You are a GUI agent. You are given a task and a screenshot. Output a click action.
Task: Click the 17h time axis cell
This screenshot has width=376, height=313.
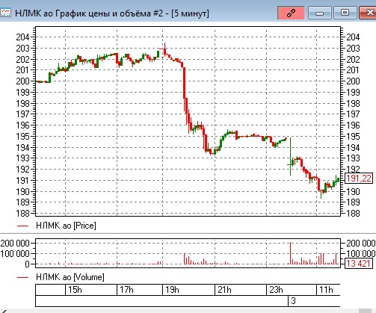click(140, 290)
